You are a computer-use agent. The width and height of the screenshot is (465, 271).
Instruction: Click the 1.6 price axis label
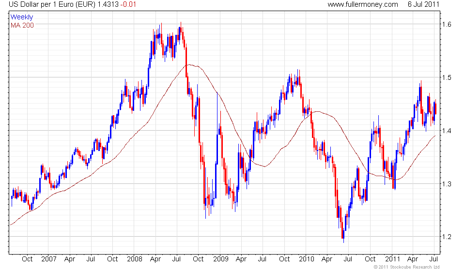click(447, 24)
